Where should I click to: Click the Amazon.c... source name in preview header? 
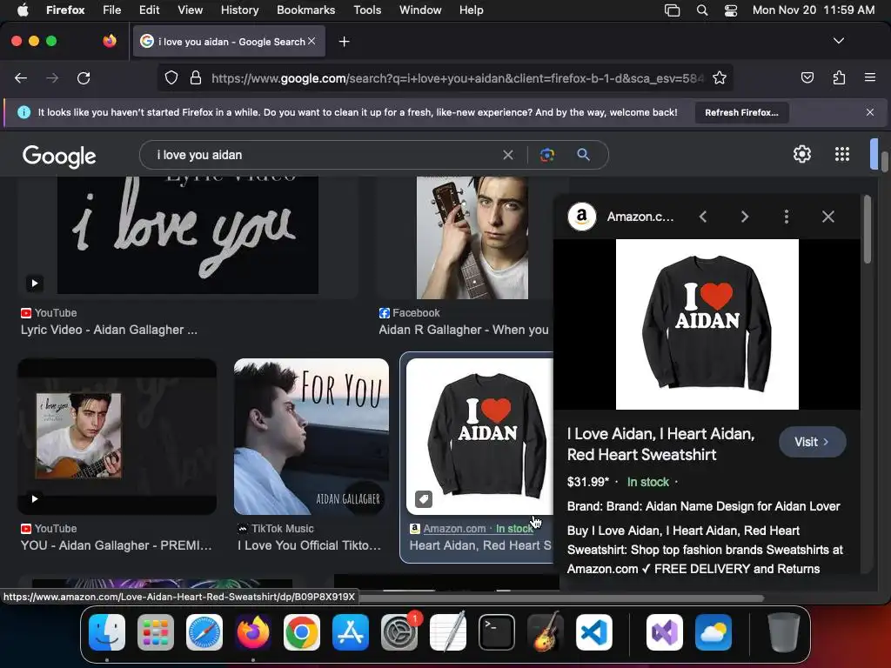click(x=640, y=217)
